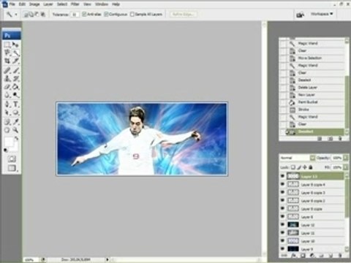Open the Filter menu
The height and width of the screenshot is (263, 351).
[x=75, y=4]
